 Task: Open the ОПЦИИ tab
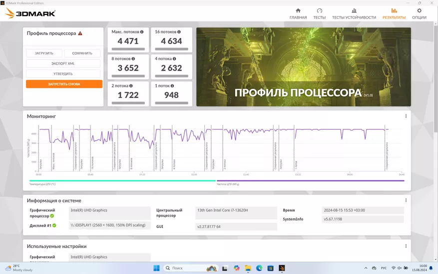click(419, 13)
